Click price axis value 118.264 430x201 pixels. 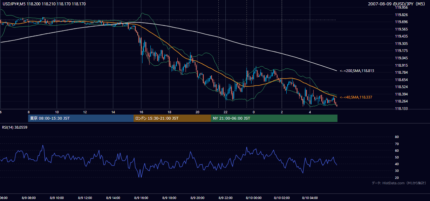pos(401,101)
